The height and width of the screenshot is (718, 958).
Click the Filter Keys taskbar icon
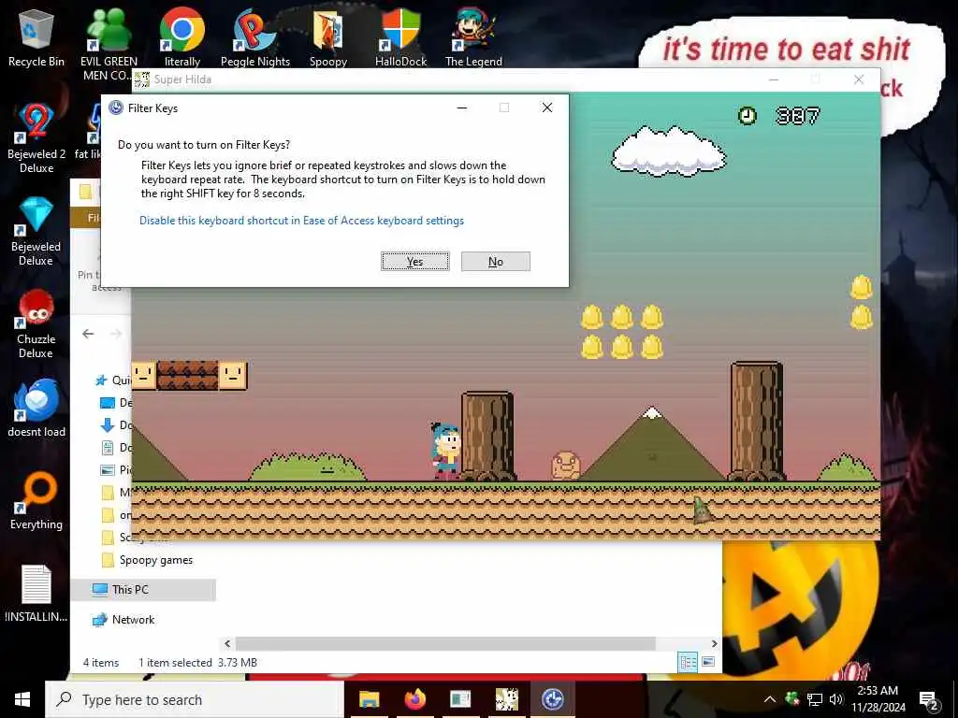[552, 699]
